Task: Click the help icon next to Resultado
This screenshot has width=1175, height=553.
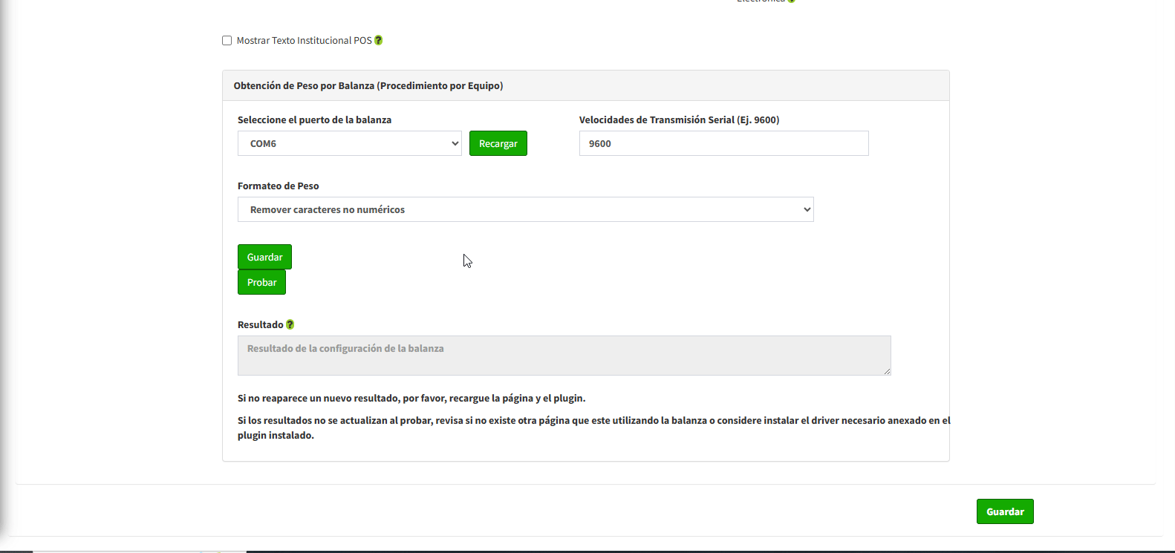Action: tap(290, 324)
